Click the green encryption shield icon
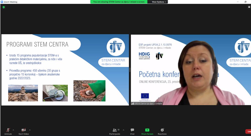This screenshot has height=136, width=251. 4,7
